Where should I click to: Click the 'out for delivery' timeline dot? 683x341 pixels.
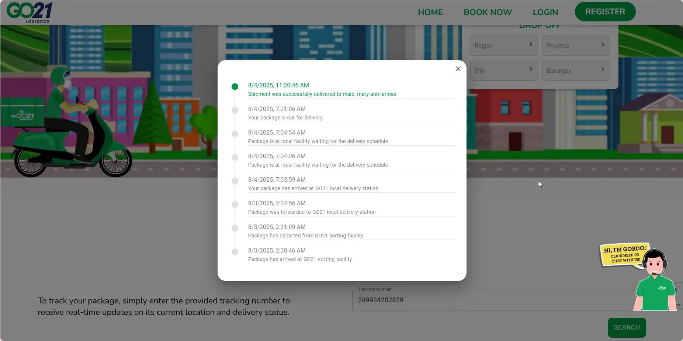click(235, 110)
